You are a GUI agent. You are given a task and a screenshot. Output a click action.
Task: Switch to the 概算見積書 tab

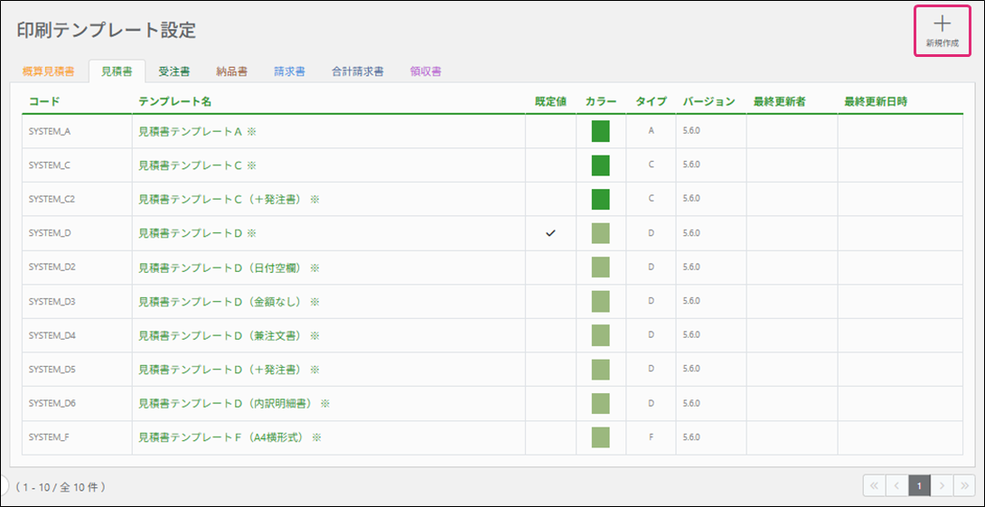49,71
